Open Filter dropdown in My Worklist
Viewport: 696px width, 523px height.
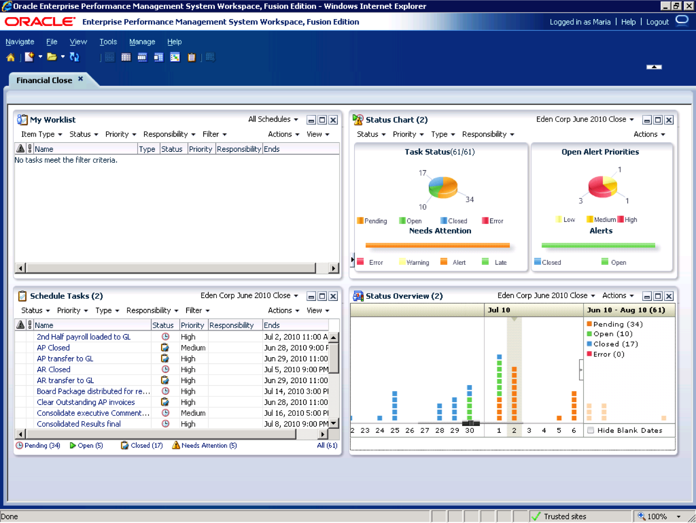coord(214,134)
